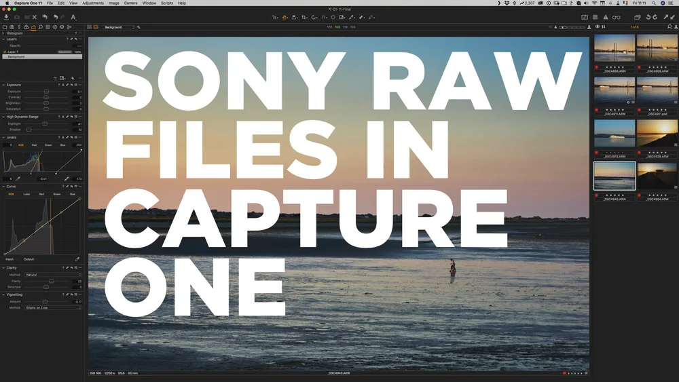
Task: Open Vignetting Method 'Elliptic on Crop' dropdown
Action: click(53, 307)
